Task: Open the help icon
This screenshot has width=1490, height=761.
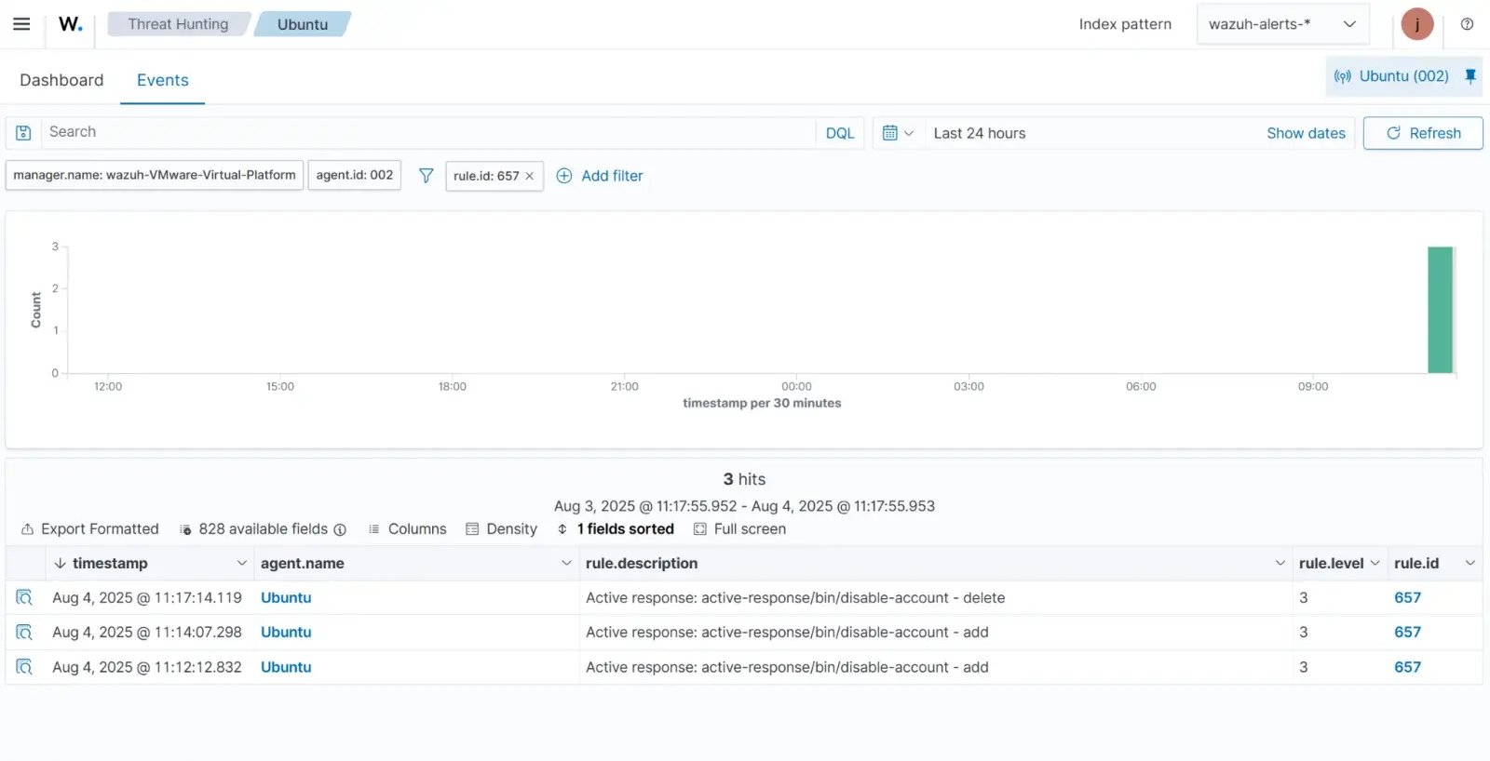Action: [1467, 24]
